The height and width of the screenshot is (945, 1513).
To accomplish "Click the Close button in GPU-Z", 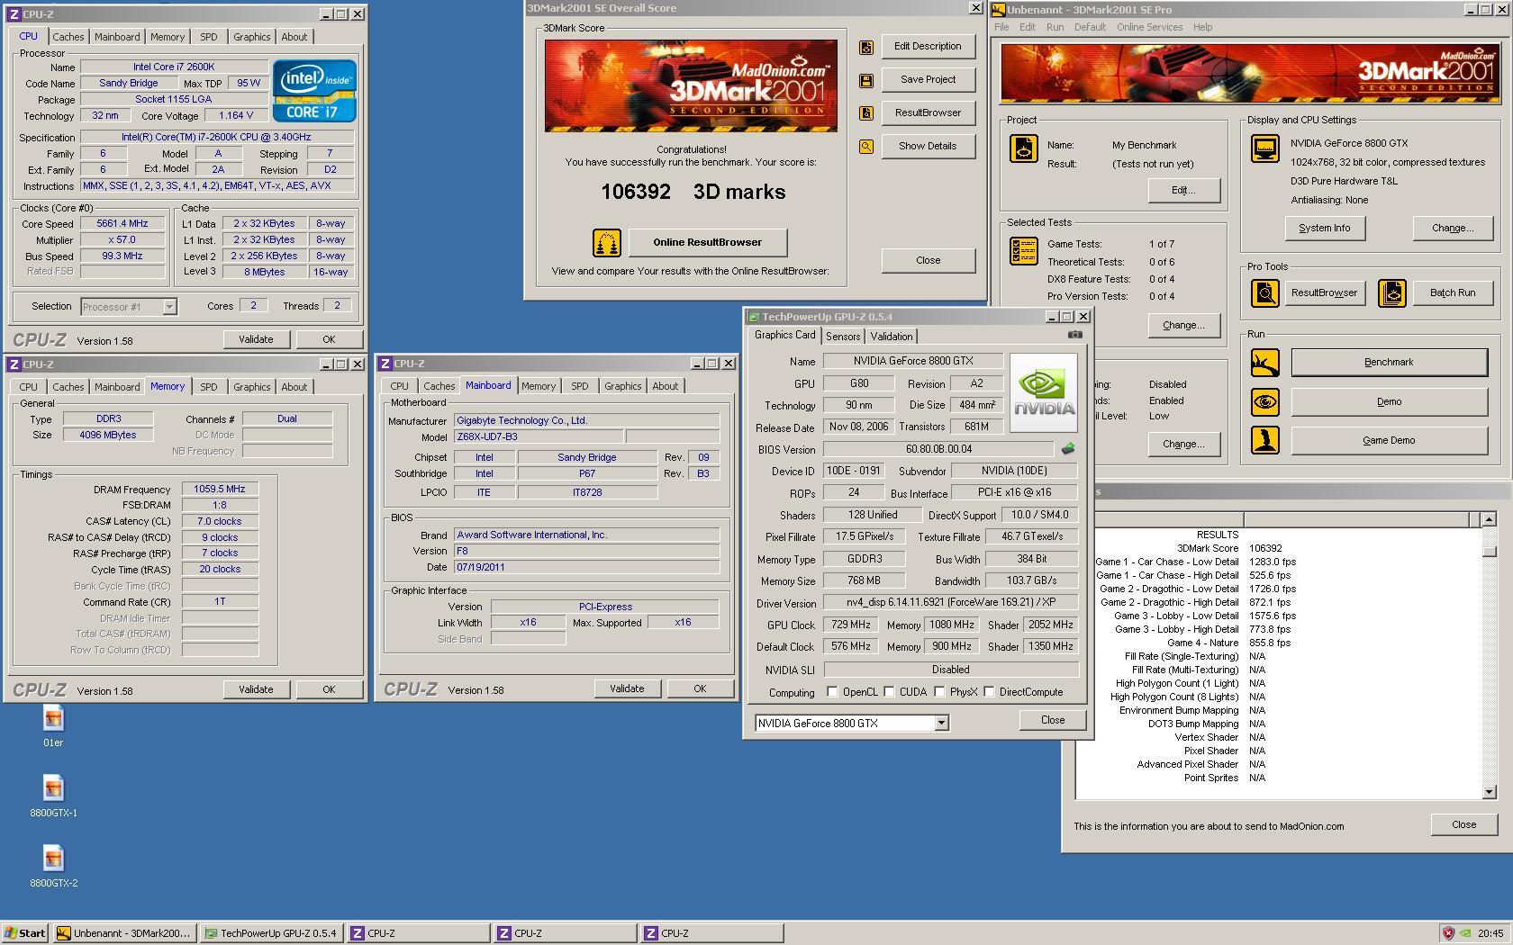I will pyautogui.click(x=1053, y=720).
